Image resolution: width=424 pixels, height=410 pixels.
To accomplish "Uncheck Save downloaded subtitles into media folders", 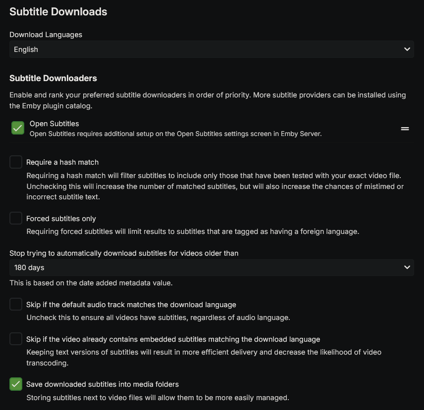I will (x=16, y=384).
